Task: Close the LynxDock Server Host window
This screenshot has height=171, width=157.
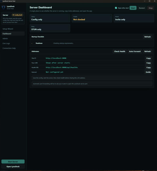Action: coord(154,1)
